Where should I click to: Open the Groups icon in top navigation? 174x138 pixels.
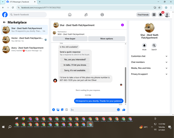(102, 15)
